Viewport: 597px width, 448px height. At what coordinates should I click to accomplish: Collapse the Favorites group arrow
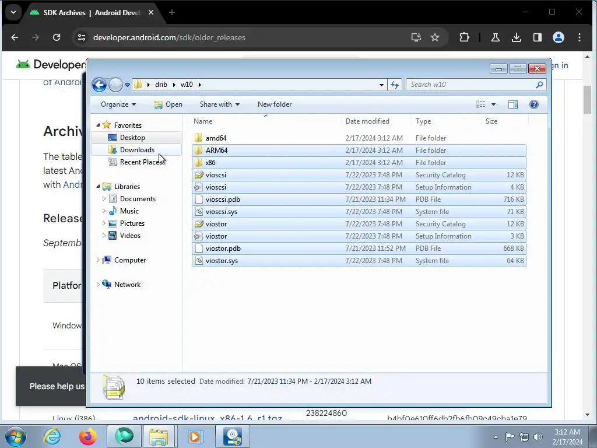(98, 125)
